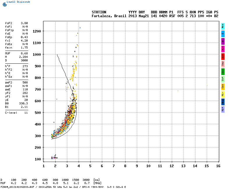Click the Vx- dark green legend swatch

(x=223, y=72)
